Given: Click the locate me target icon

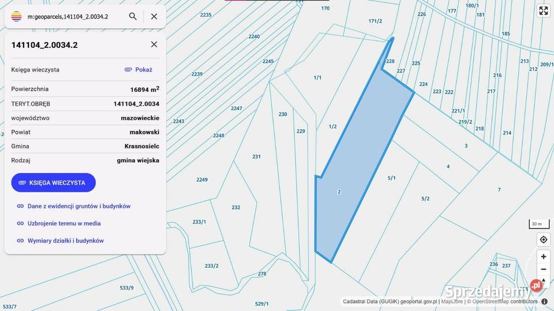Looking at the screenshot, I should 544,239.
